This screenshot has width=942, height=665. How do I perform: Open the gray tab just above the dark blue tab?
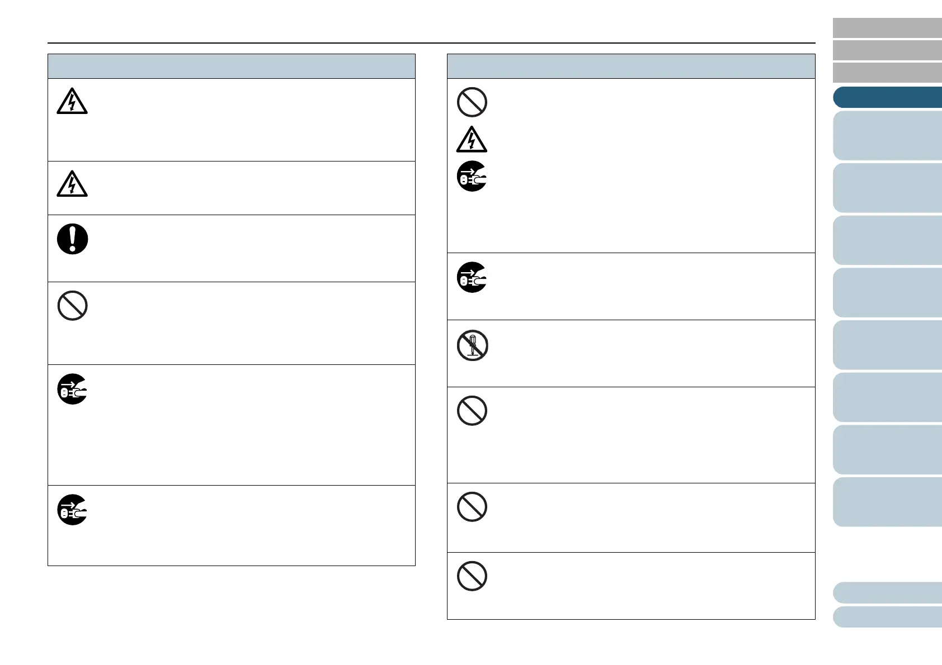point(887,73)
